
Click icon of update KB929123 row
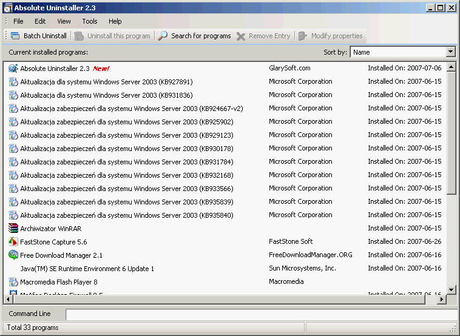tap(13, 135)
